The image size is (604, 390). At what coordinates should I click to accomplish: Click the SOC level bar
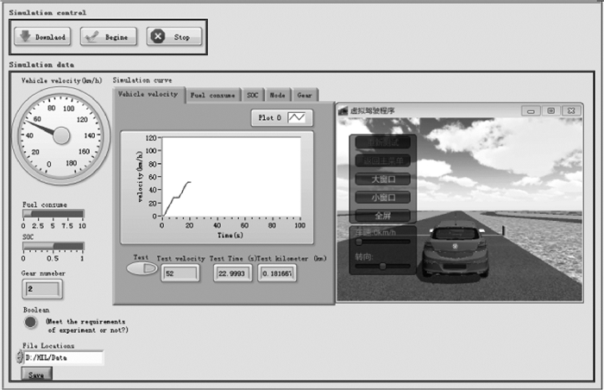coord(53,246)
